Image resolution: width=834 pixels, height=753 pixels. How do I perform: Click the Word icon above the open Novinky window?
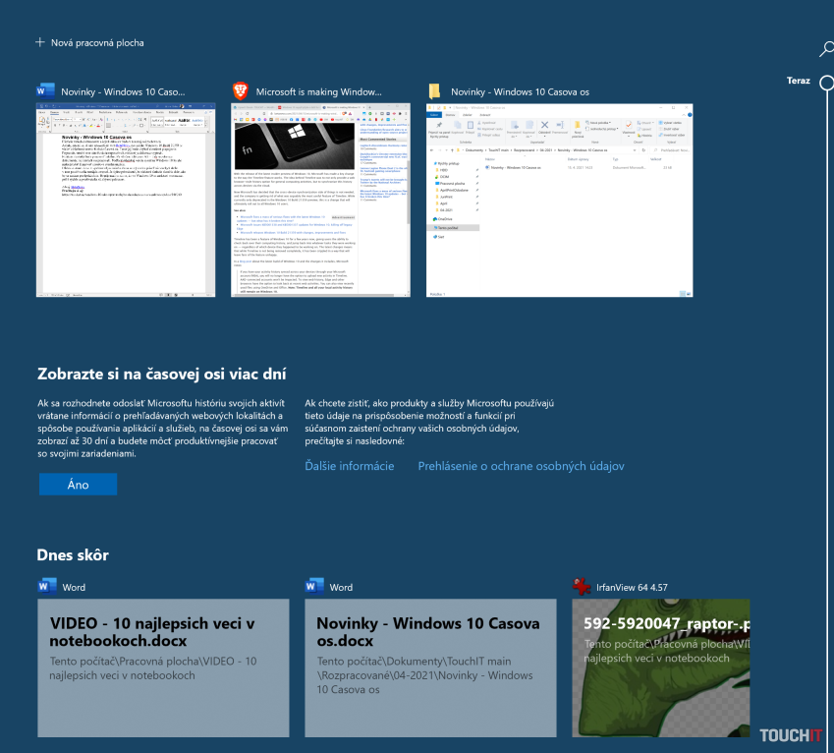(46, 91)
